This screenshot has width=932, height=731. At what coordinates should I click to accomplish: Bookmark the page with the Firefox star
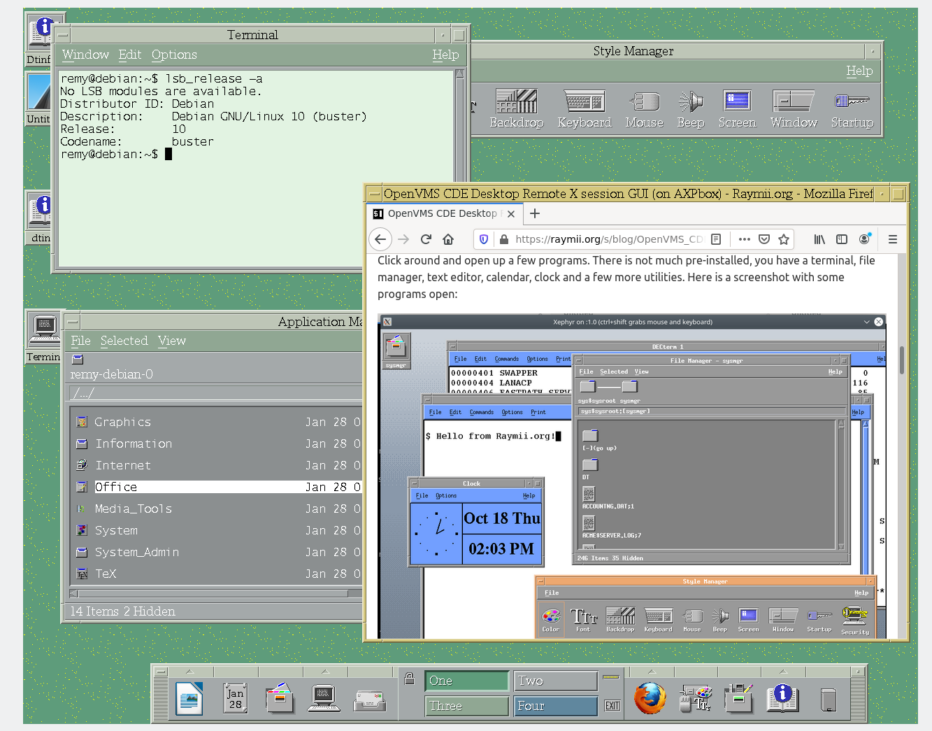(783, 239)
